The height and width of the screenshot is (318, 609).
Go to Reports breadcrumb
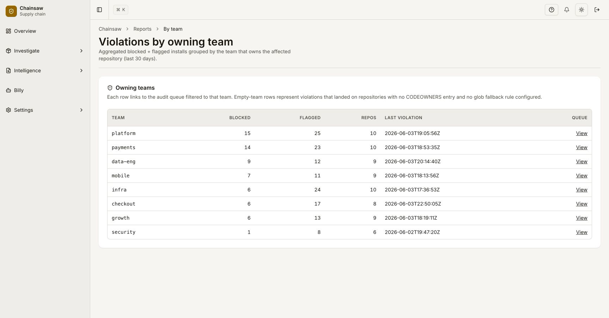(142, 29)
